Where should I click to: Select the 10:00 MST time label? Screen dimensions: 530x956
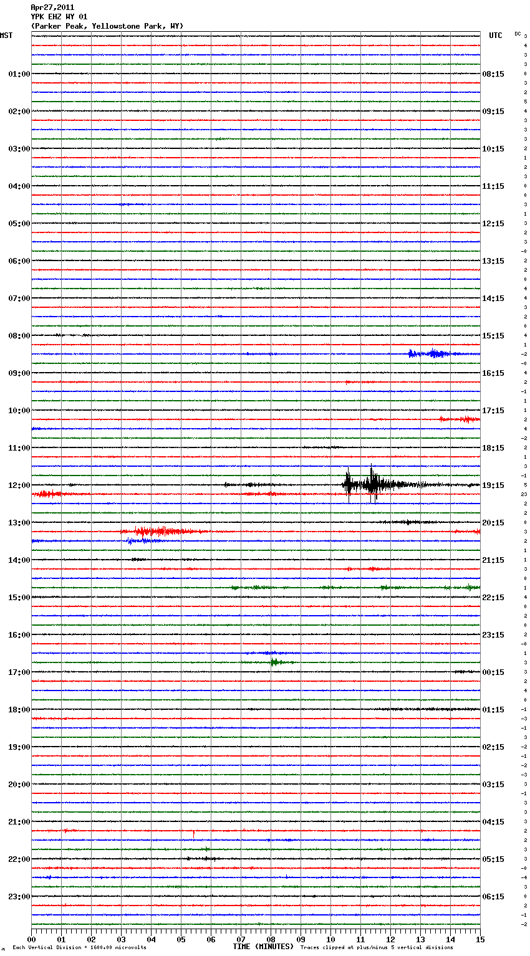click(19, 411)
